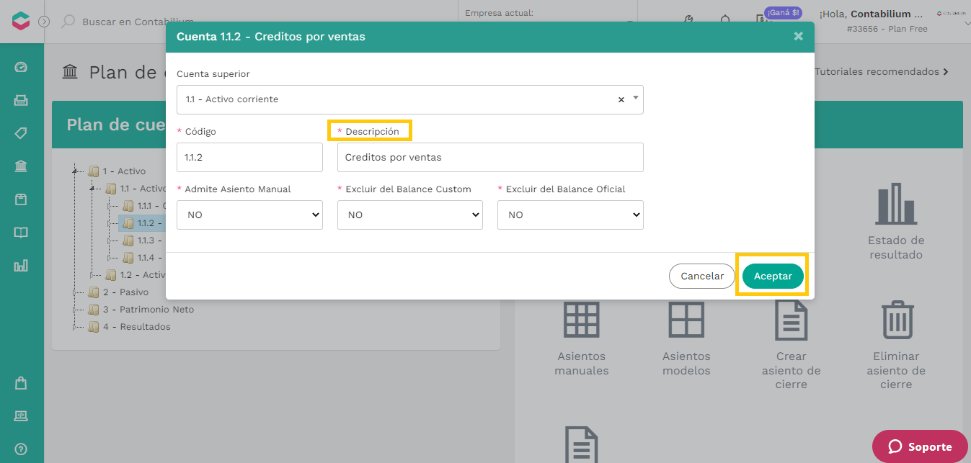Open the bank building icon in sidebar
The width and height of the screenshot is (971, 463).
pyautogui.click(x=21, y=166)
